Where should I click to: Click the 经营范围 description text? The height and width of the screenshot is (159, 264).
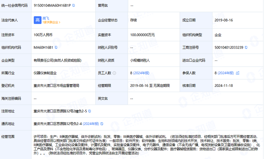147,144
